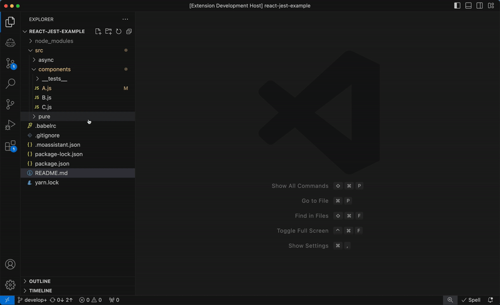Open the Extensions view
The height and width of the screenshot is (305, 500).
(10, 146)
